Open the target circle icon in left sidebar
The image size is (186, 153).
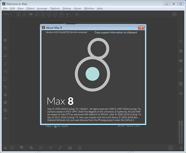pos(5,48)
